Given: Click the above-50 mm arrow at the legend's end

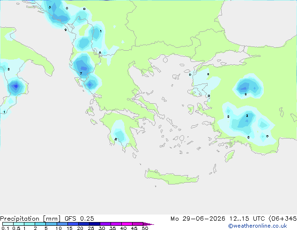Looking at the screenshot, I should pos(148,224).
